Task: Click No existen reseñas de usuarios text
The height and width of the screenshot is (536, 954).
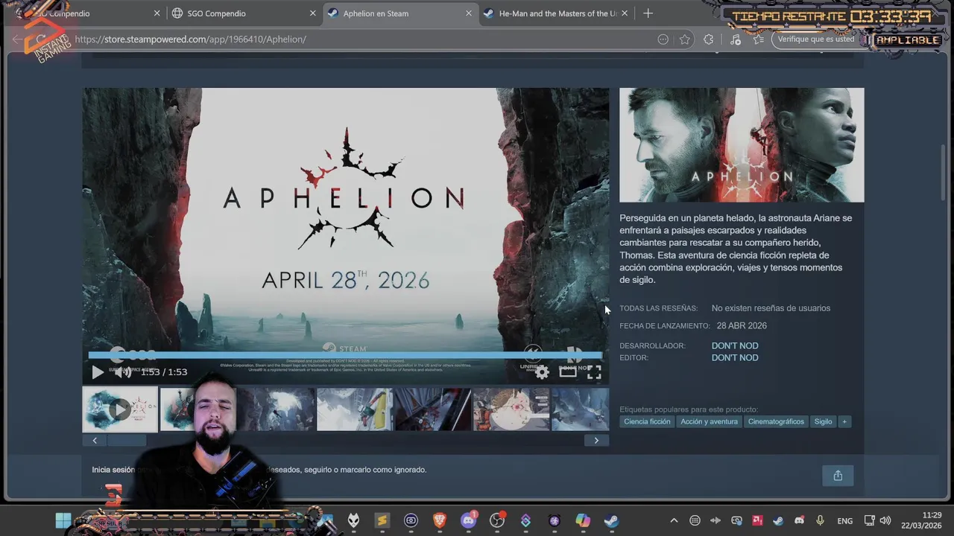Action: (x=771, y=308)
